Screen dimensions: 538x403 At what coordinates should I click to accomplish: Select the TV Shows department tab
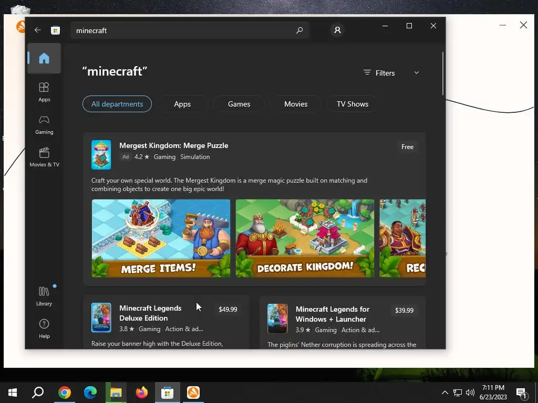coord(353,104)
